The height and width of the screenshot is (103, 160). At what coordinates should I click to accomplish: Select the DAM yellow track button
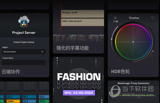tap(13, 101)
